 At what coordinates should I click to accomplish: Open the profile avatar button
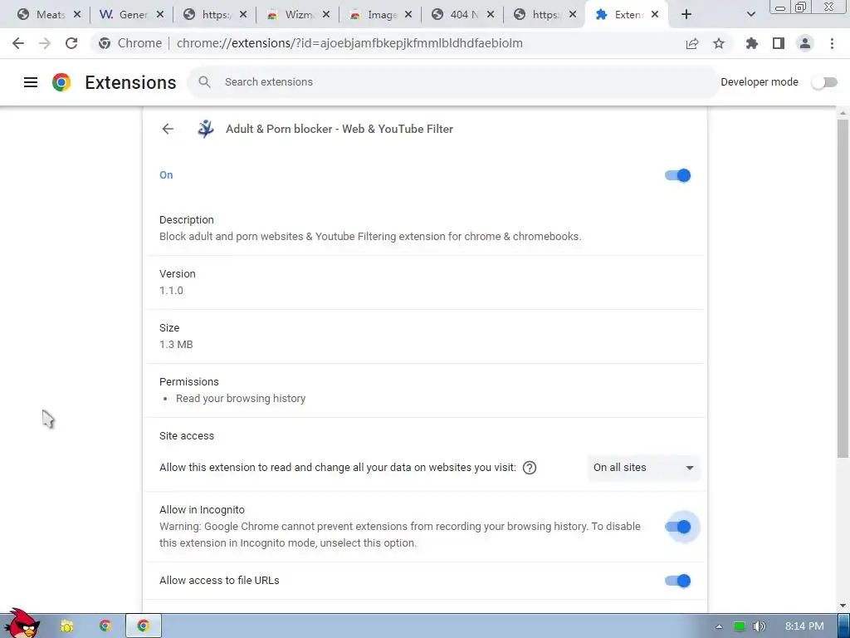pos(805,43)
